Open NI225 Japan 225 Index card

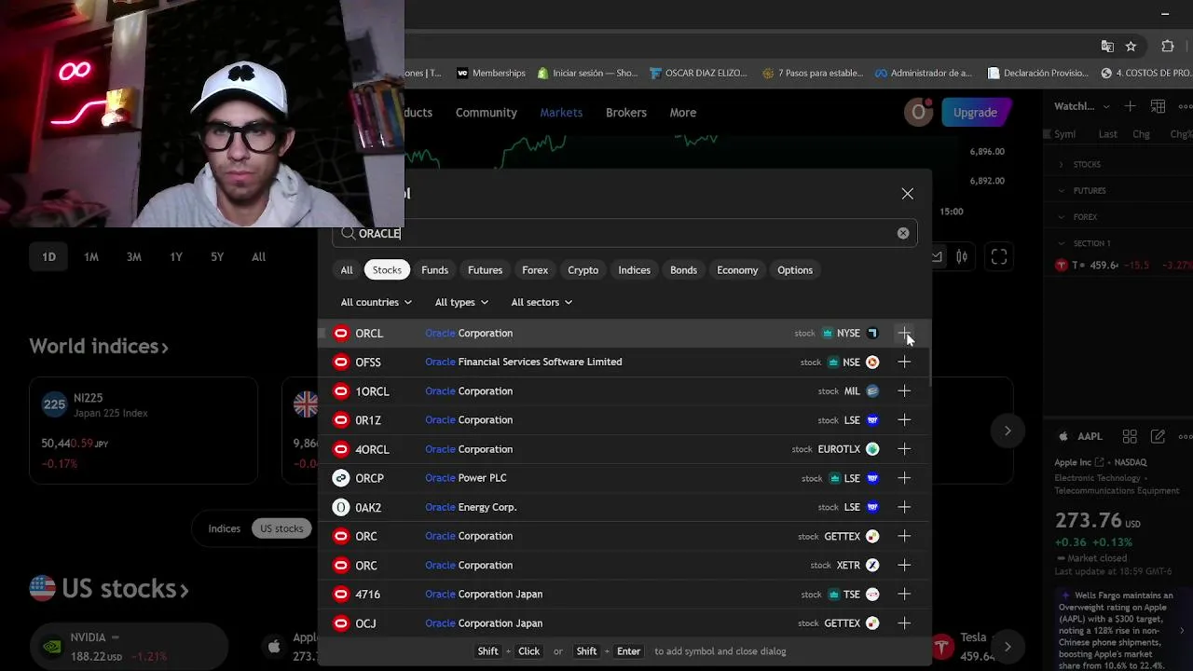click(144, 431)
